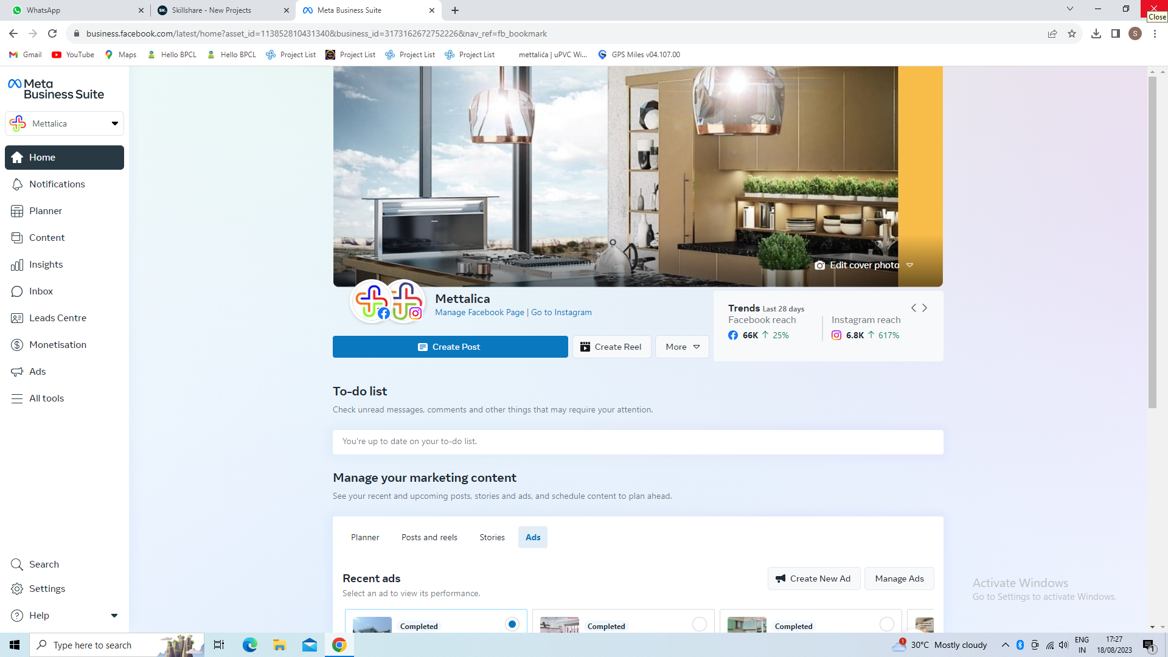Open Chrome three-dot menu
1168x657 pixels.
click(1155, 33)
